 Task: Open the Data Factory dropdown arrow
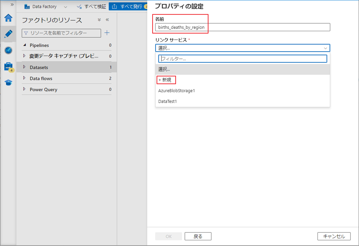point(66,7)
